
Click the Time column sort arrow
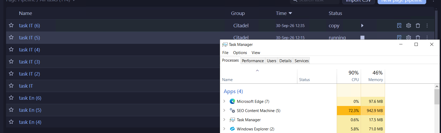(290, 13)
